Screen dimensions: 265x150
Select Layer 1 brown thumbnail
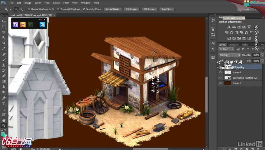tap(227, 83)
